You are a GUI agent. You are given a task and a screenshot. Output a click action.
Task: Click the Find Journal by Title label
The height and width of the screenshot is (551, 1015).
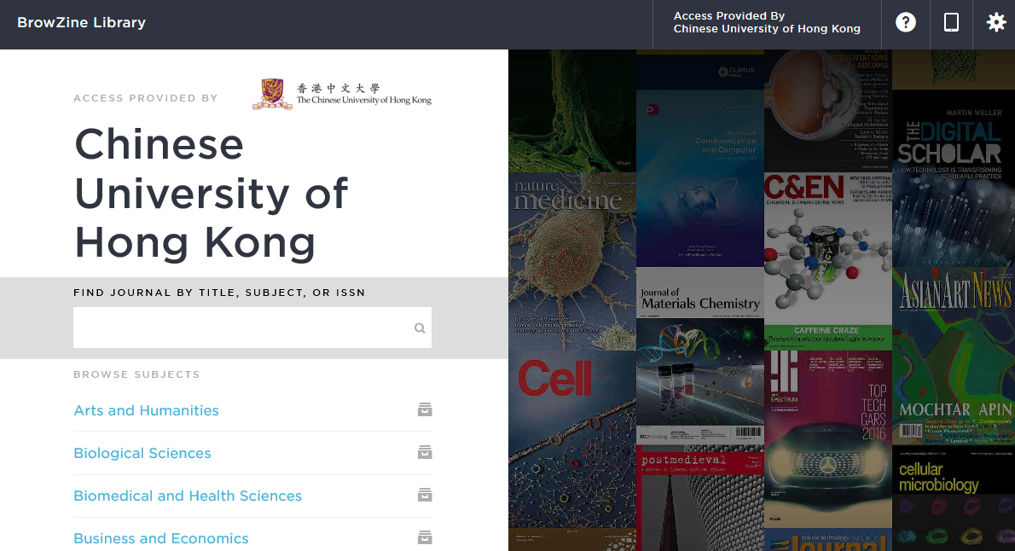(x=219, y=293)
